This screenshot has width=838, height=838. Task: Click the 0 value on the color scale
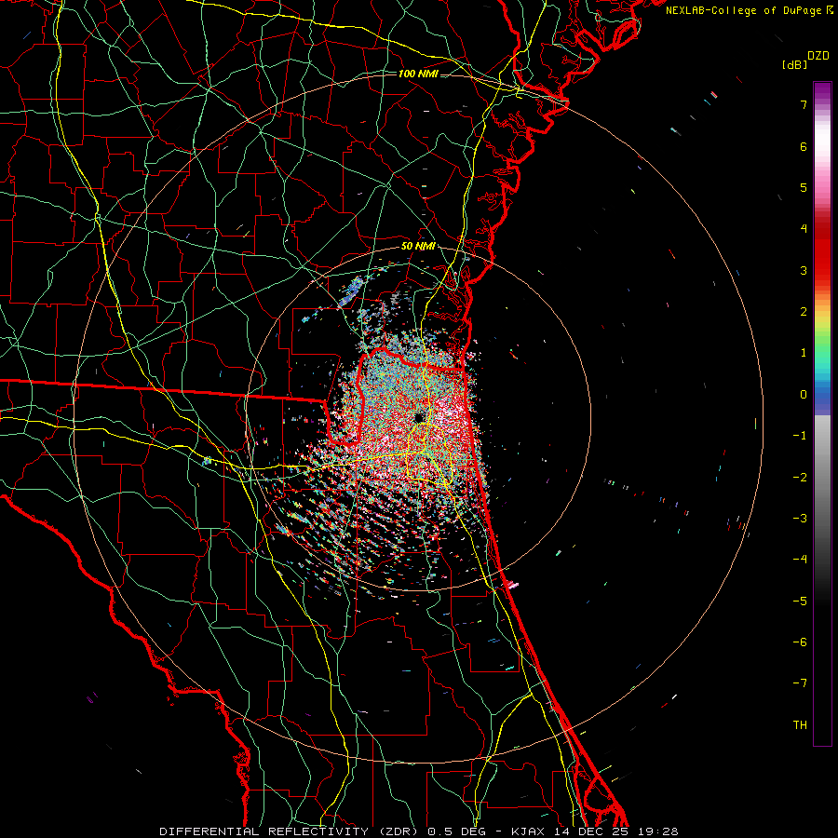tap(804, 395)
